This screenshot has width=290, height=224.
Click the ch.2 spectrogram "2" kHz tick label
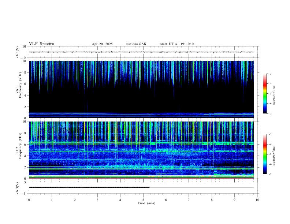coord(25,167)
